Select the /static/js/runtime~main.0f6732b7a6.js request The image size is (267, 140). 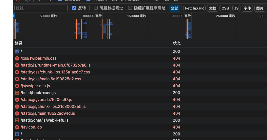click(55, 65)
